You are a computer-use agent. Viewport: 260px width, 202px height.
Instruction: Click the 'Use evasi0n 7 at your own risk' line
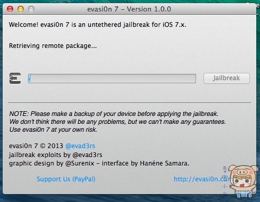click(x=53, y=130)
